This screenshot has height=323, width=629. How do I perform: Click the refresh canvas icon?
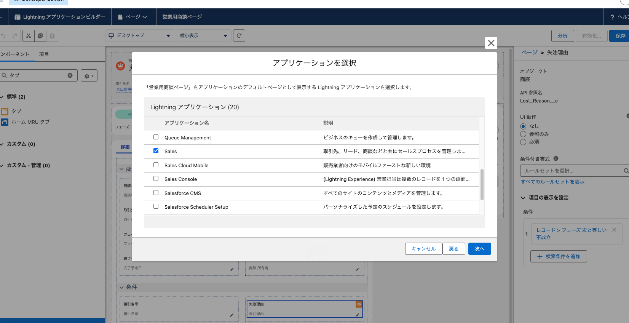239,35
